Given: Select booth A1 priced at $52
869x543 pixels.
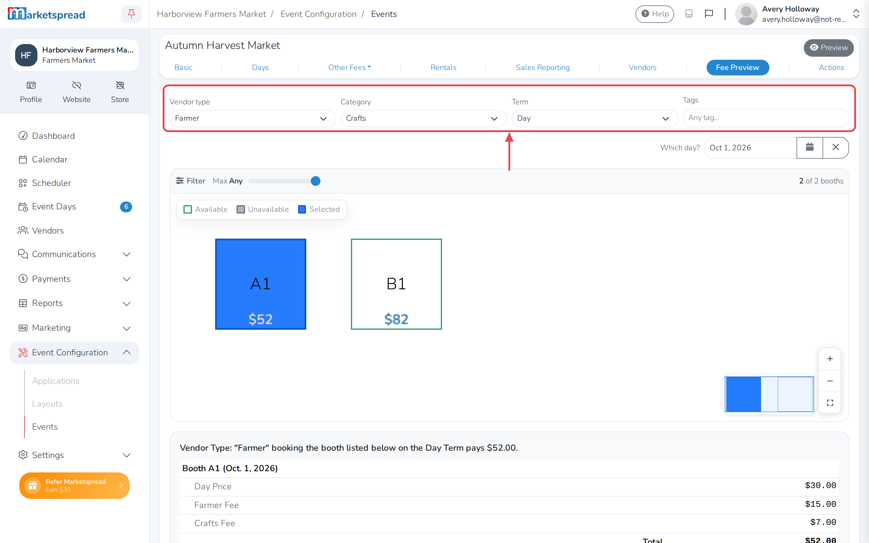Looking at the screenshot, I should coord(260,284).
